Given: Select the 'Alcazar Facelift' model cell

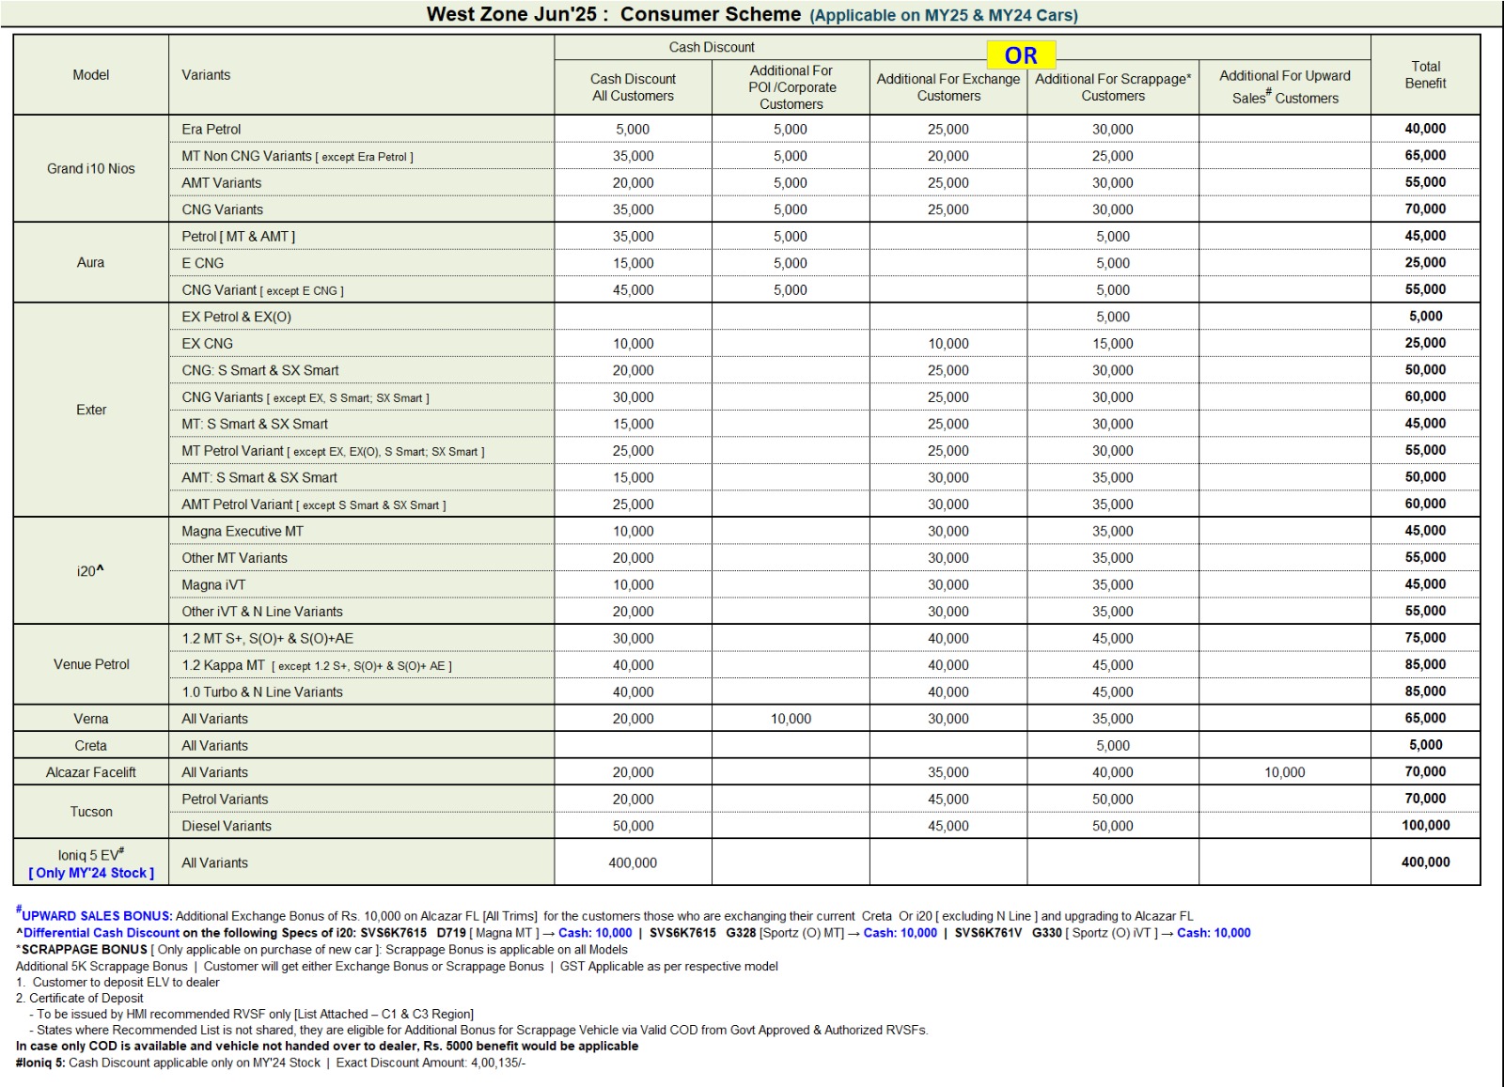Looking at the screenshot, I should point(91,772).
